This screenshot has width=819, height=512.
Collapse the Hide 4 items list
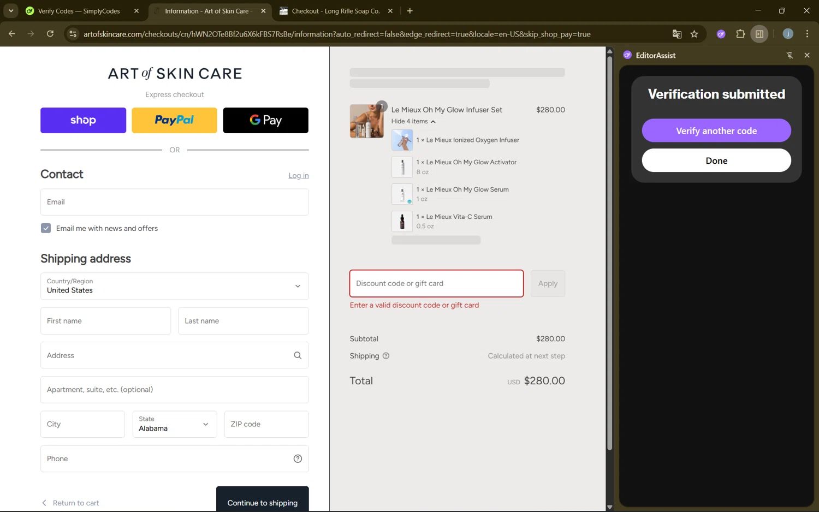click(413, 121)
